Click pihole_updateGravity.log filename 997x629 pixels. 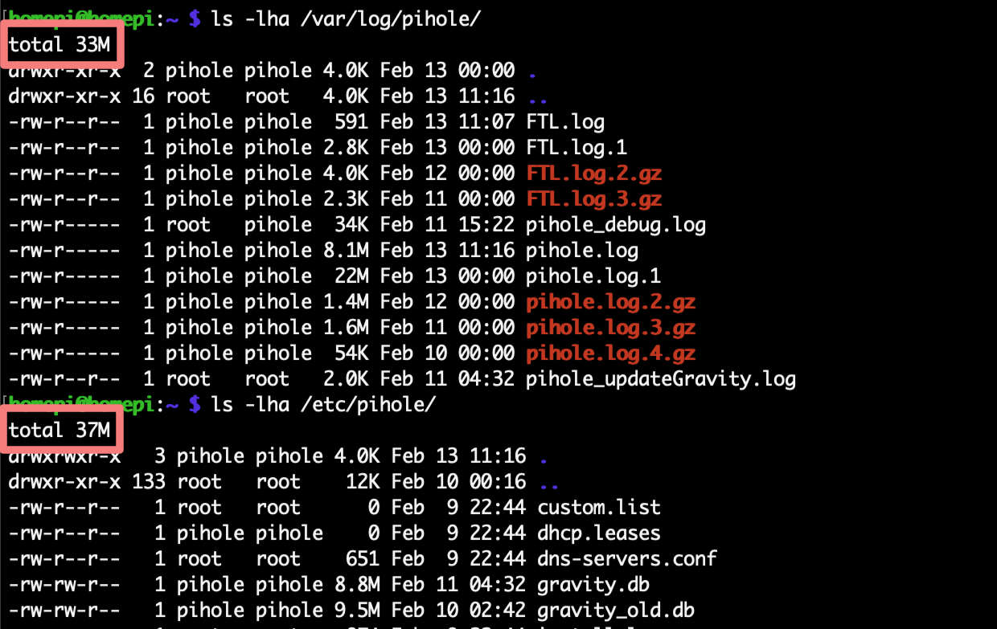point(661,379)
